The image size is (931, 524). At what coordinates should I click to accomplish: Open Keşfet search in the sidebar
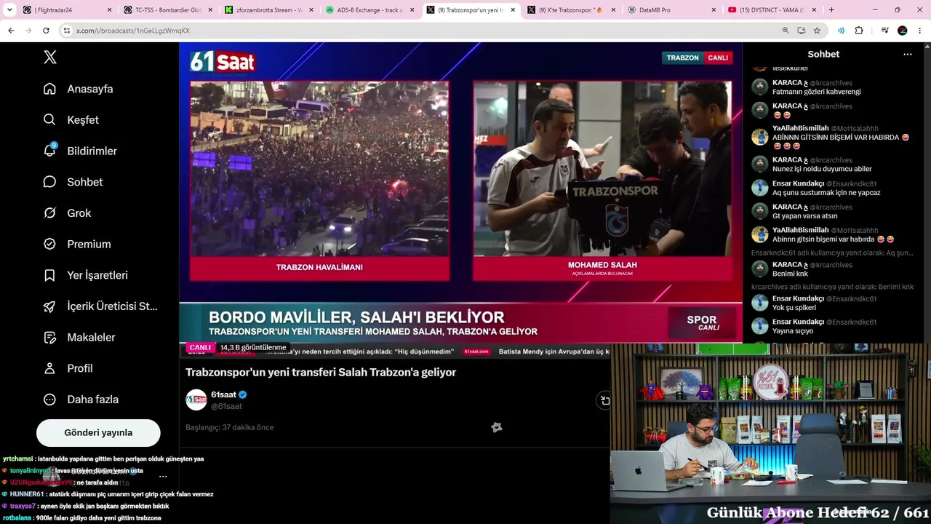[71, 119]
